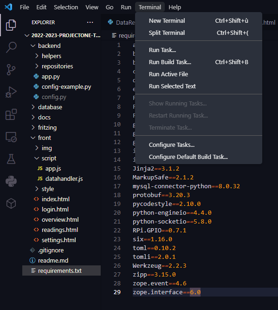Click the JS icon beside app.js
Viewport: 278px width, 310px height.
coord(40,168)
